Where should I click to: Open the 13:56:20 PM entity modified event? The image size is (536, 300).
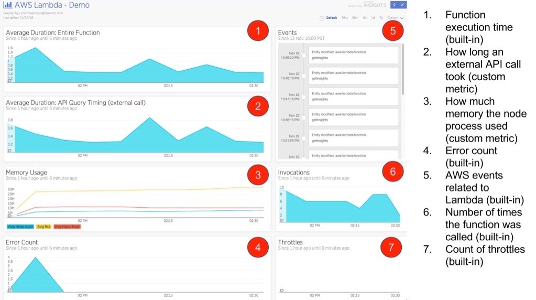click(354, 55)
